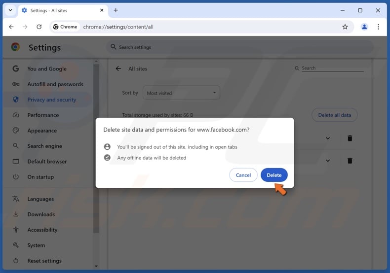The image size is (390, 273).
Task: Click the Chrome site info chip
Action: click(65, 27)
